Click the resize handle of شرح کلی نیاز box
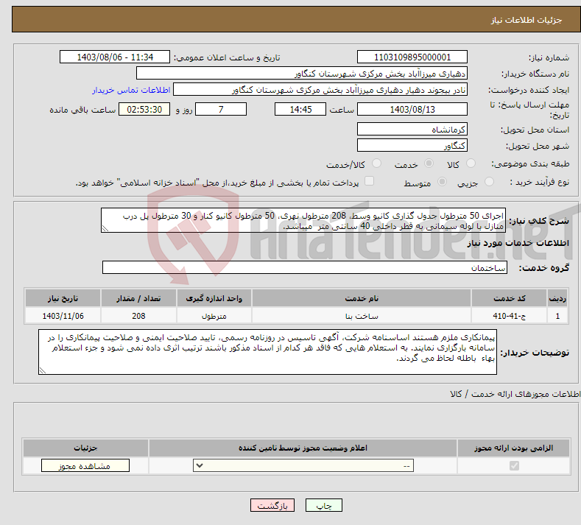581x525 pixels. (x=105, y=228)
